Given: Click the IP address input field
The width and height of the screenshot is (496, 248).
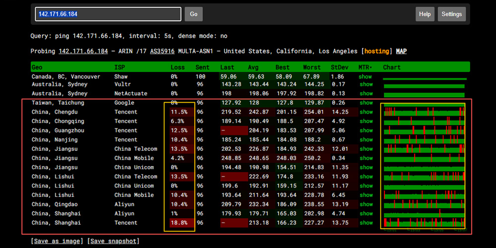Looking at the screenshot, I should (108, 14).
